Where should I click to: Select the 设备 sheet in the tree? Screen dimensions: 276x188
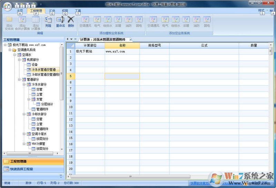34,65
